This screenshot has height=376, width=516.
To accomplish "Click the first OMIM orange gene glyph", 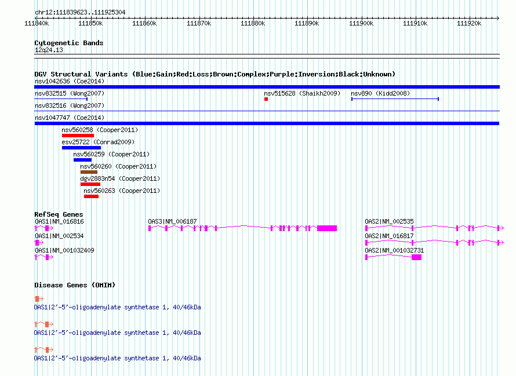I will coord(39,299).
